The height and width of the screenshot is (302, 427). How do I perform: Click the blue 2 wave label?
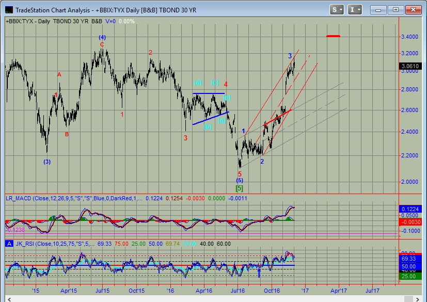point(262,162)
